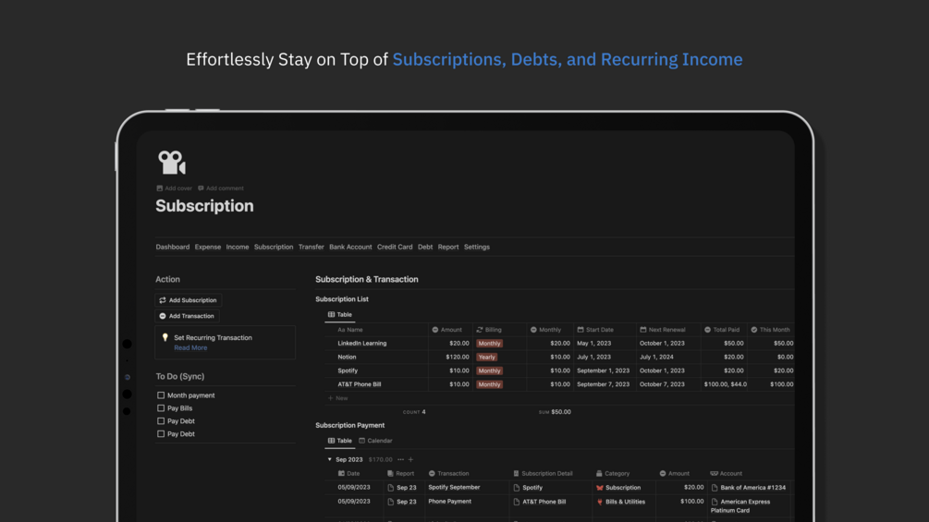
Task: Open the Sep 2023 group options ellipsis
Action: pos(400,459)
